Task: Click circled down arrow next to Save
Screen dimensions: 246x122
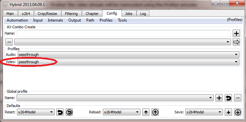Action: coord(238,112)
